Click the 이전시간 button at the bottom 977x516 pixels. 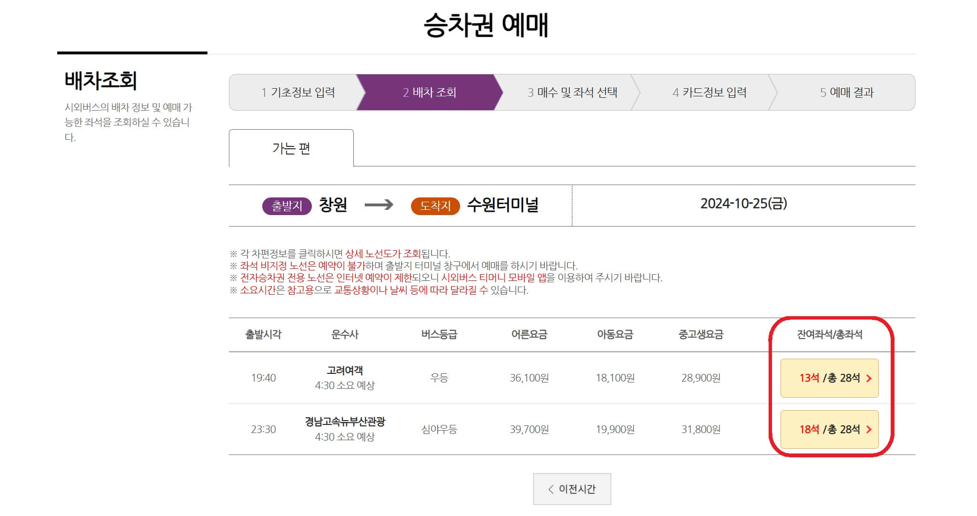[571, 489]
